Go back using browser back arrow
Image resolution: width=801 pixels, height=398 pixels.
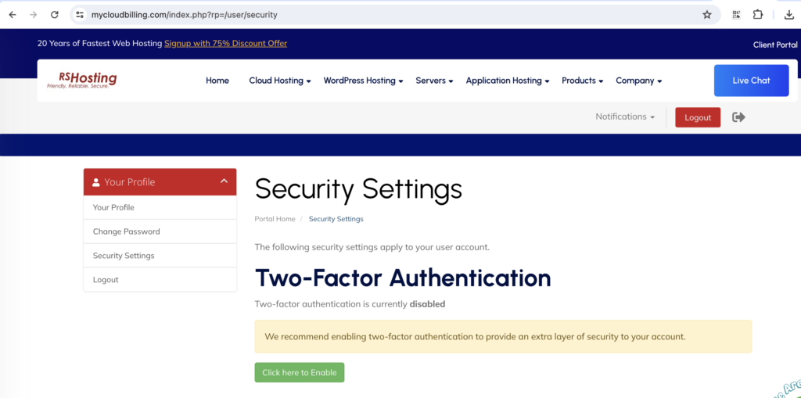point(13,15)
